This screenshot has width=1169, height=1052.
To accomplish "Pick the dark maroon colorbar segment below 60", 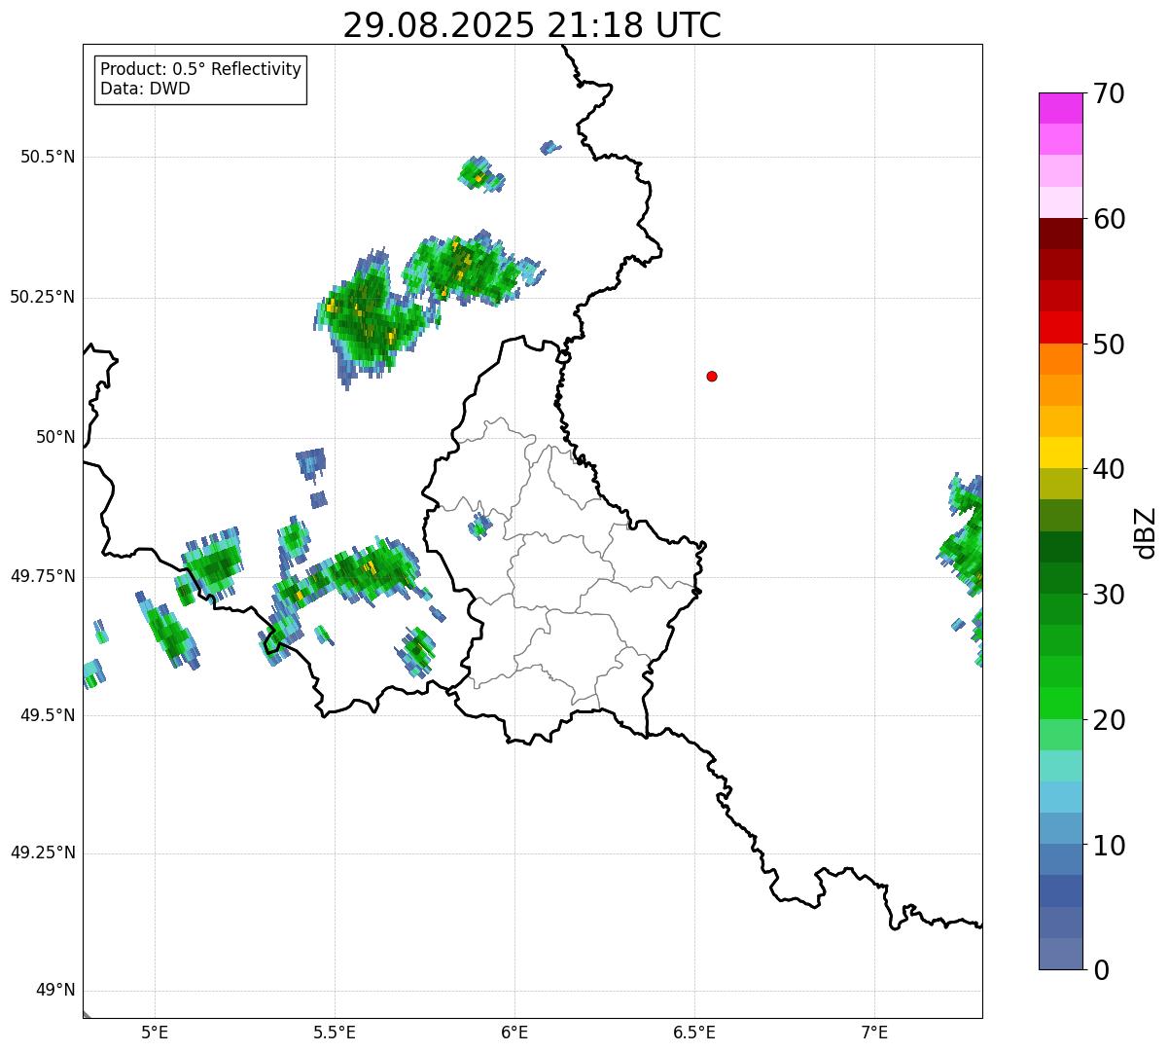I will tap(1061, 234).
